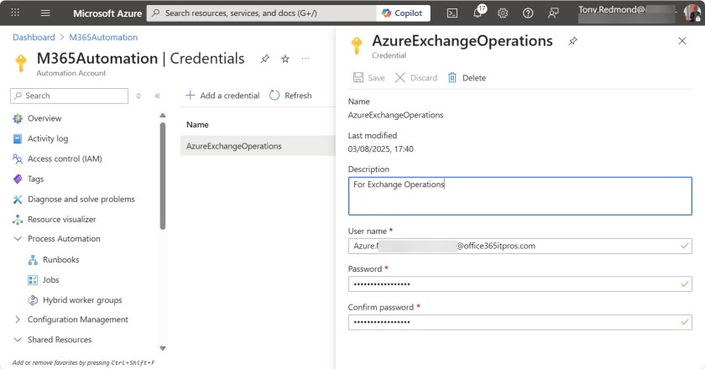Screen dimensions: 705x369
Task: Click the Password field
Action: pyautogui.click(x=520, y=284)
